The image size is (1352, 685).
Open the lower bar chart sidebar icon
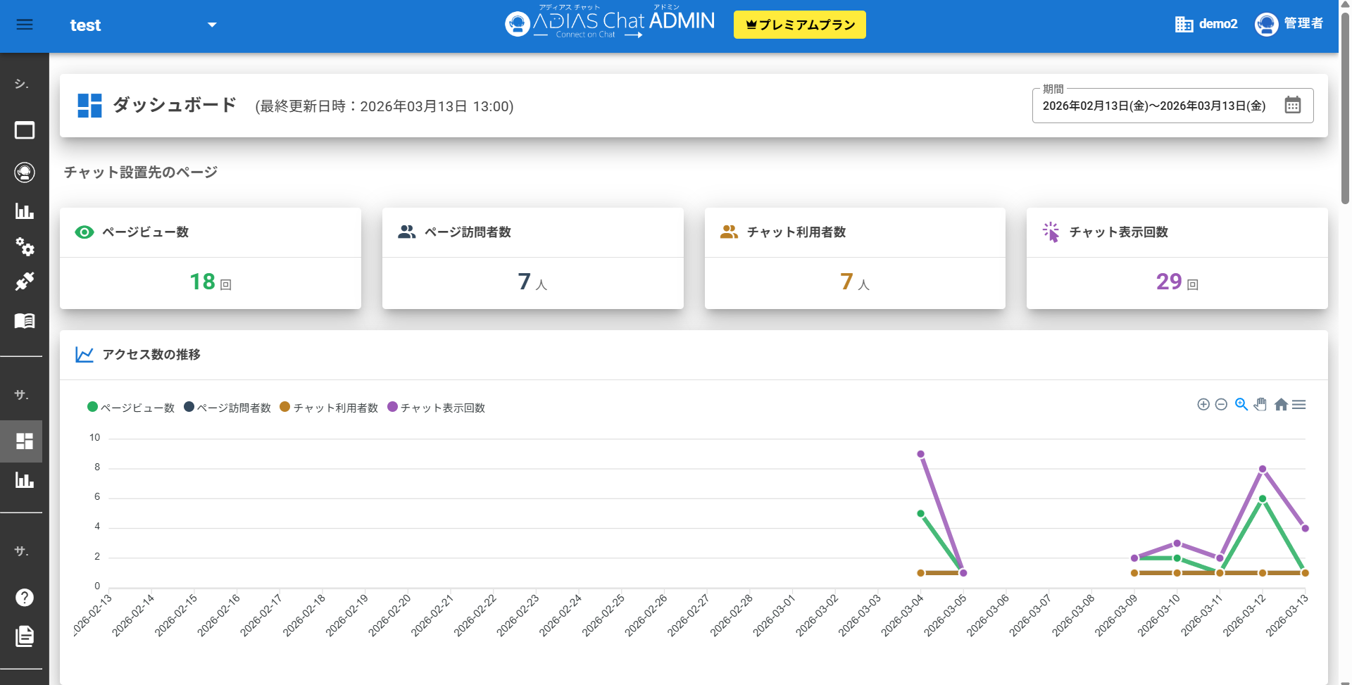[25, 480]
